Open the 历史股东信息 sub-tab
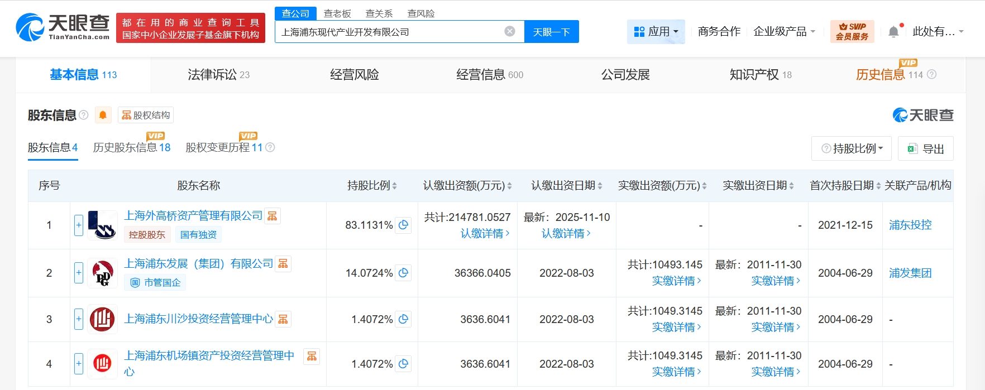This screenshot has height=390, width=985. click(131, 147)
